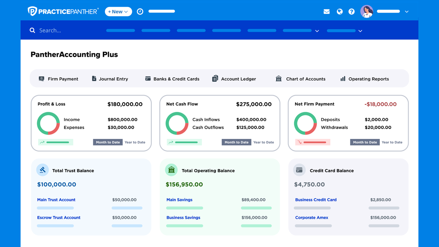Image resolution: width=439 pixels, height=247 pixels.
Task: Open the Firm Payment tool
Action: (x=58, y=79)
